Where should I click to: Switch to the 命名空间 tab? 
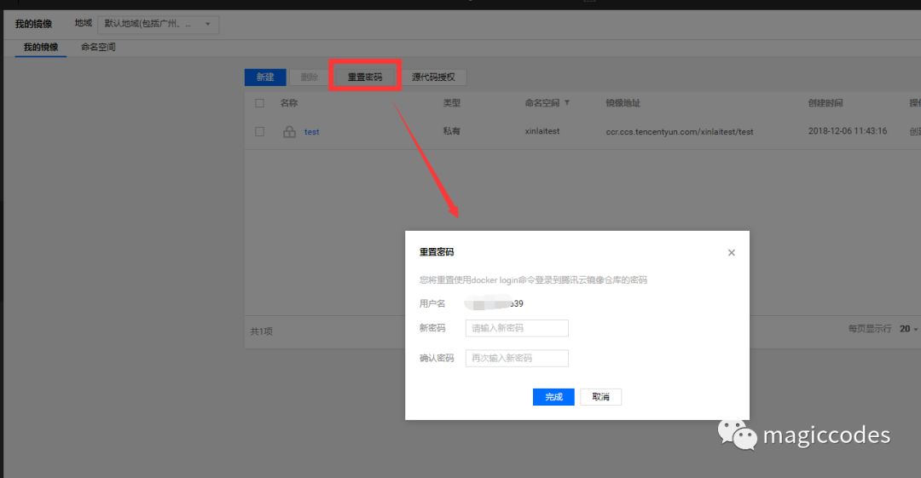coord(98,47)
